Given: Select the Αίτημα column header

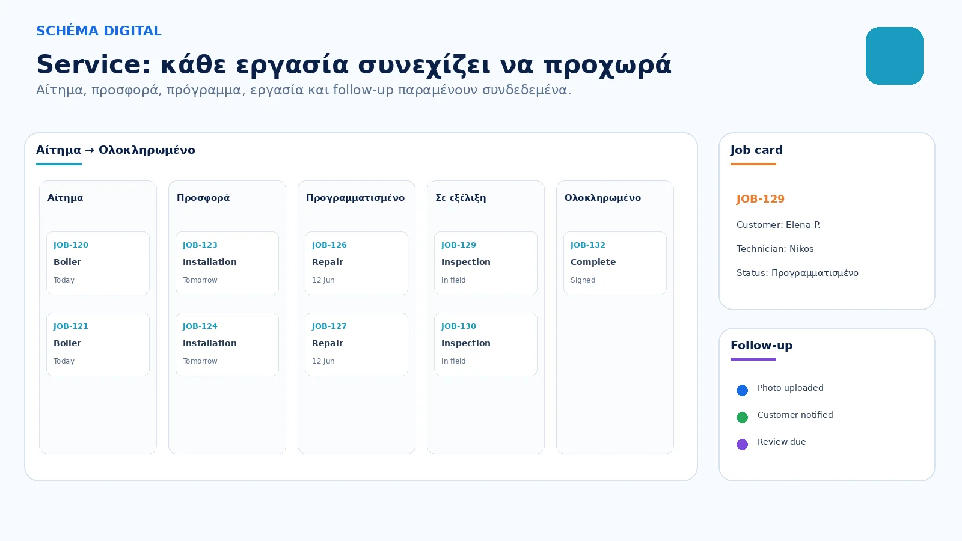Looking at the screenshot, I should 65,198.
